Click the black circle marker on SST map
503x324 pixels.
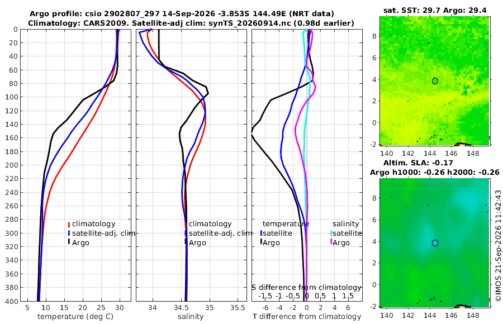pyautogui.click(x=435, y=81)
